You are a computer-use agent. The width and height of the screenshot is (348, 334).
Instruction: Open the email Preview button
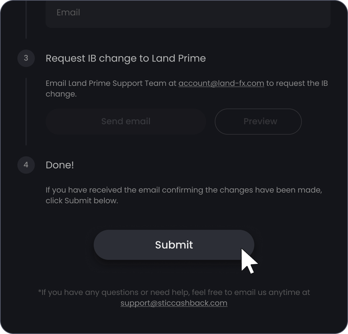point(258,121)
